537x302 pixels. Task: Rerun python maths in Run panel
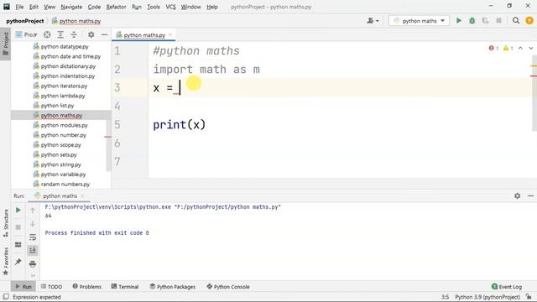[x=18, y=211]
